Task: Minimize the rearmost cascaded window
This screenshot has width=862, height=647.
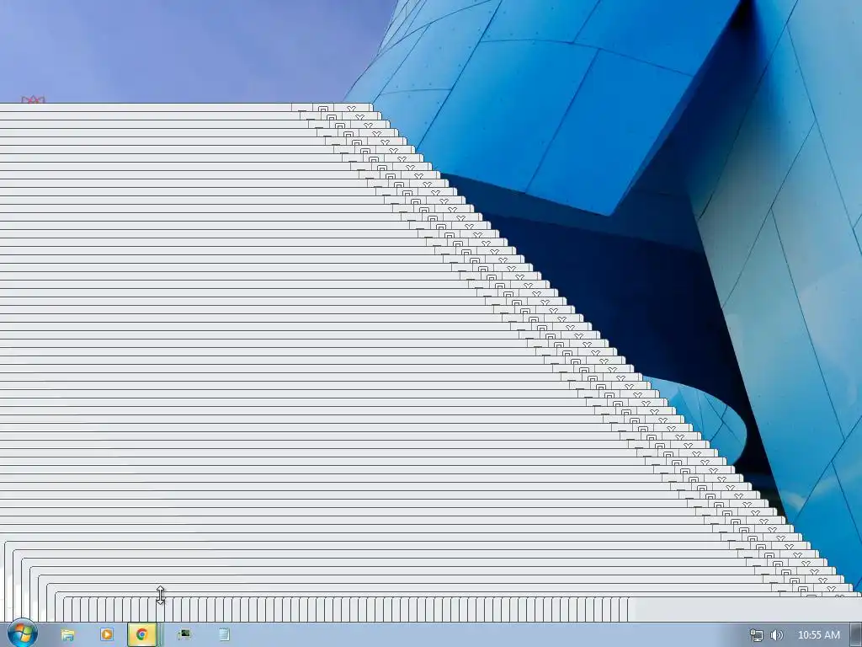Action: tap(302, 109)
